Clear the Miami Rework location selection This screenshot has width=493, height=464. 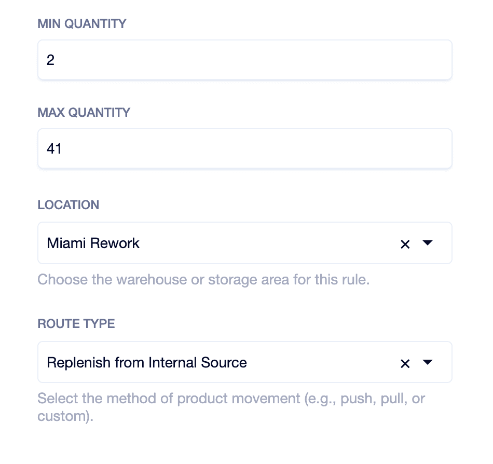coord(405,244)
